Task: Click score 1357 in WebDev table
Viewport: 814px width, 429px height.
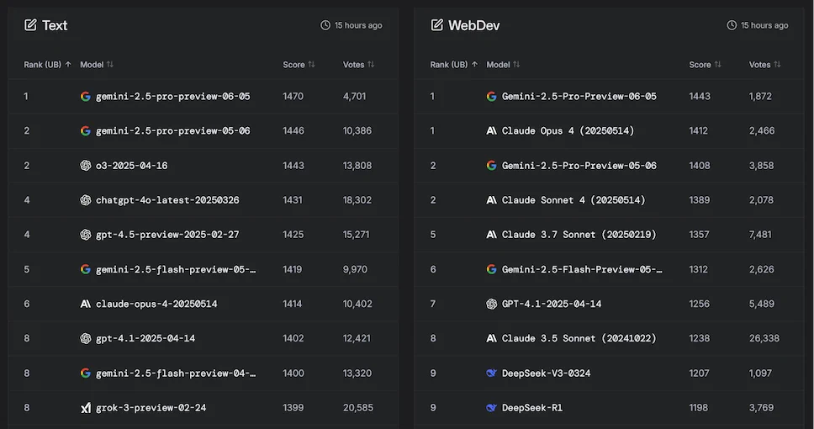Action: tap(699, 235)
